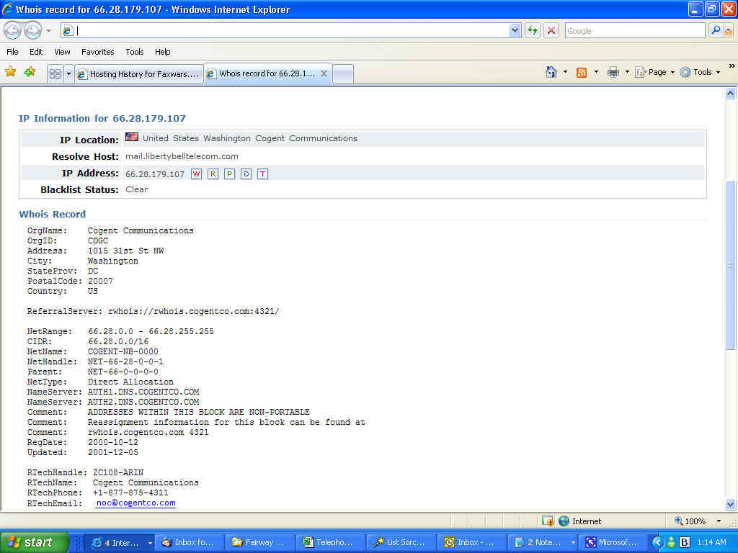Expand hidden system tray icons arrow
The image size is (738, 553).
click(659, 542)
